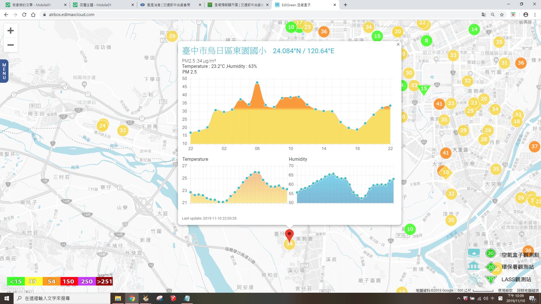
Task: Expand the blue MENU side panel
Action: 4,71
